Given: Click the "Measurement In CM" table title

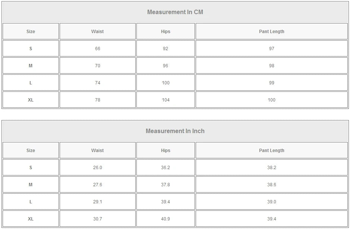Looking at the screenshot, I should pyautogui.click(x=175, y=12).
